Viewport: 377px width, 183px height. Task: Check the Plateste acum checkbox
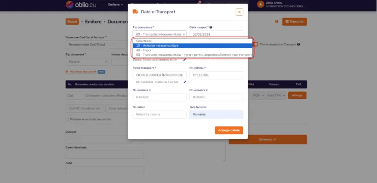(67, 119)
